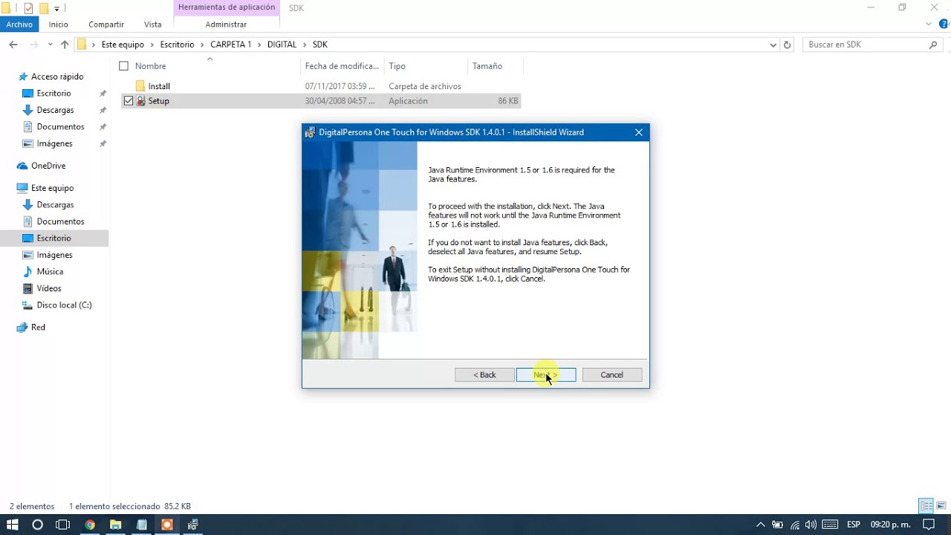Open pinned Documentos under Acceso rápido
Image resolution: width=951 pixels, height=535 pixels.
point(60,127)
